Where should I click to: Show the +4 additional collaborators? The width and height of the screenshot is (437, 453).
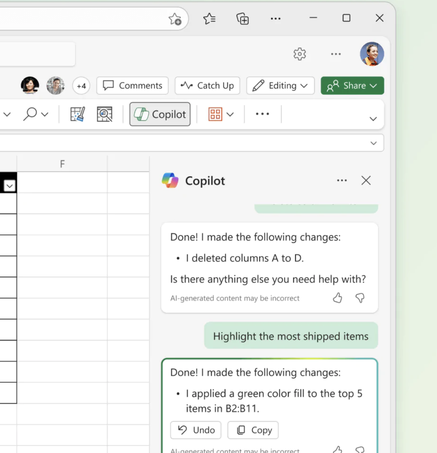[81, 86]
